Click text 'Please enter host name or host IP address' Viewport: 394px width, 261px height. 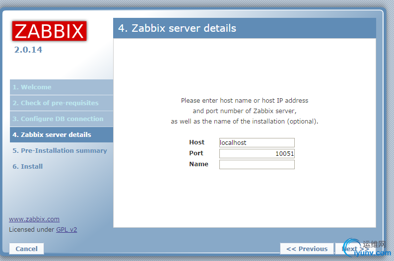coord(245,101)
